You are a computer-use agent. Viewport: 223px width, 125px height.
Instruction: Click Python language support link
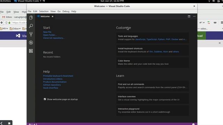(x=161, y=39)
